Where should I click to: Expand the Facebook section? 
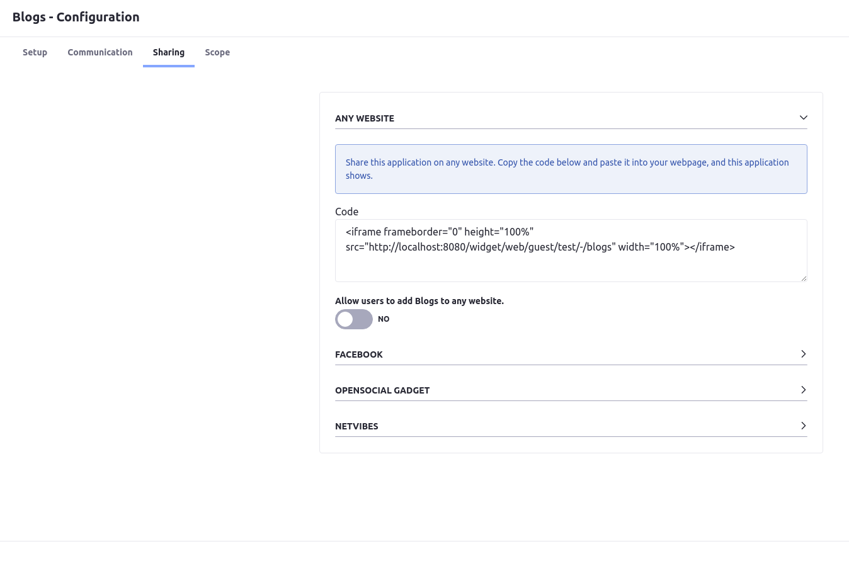point(571,354)
